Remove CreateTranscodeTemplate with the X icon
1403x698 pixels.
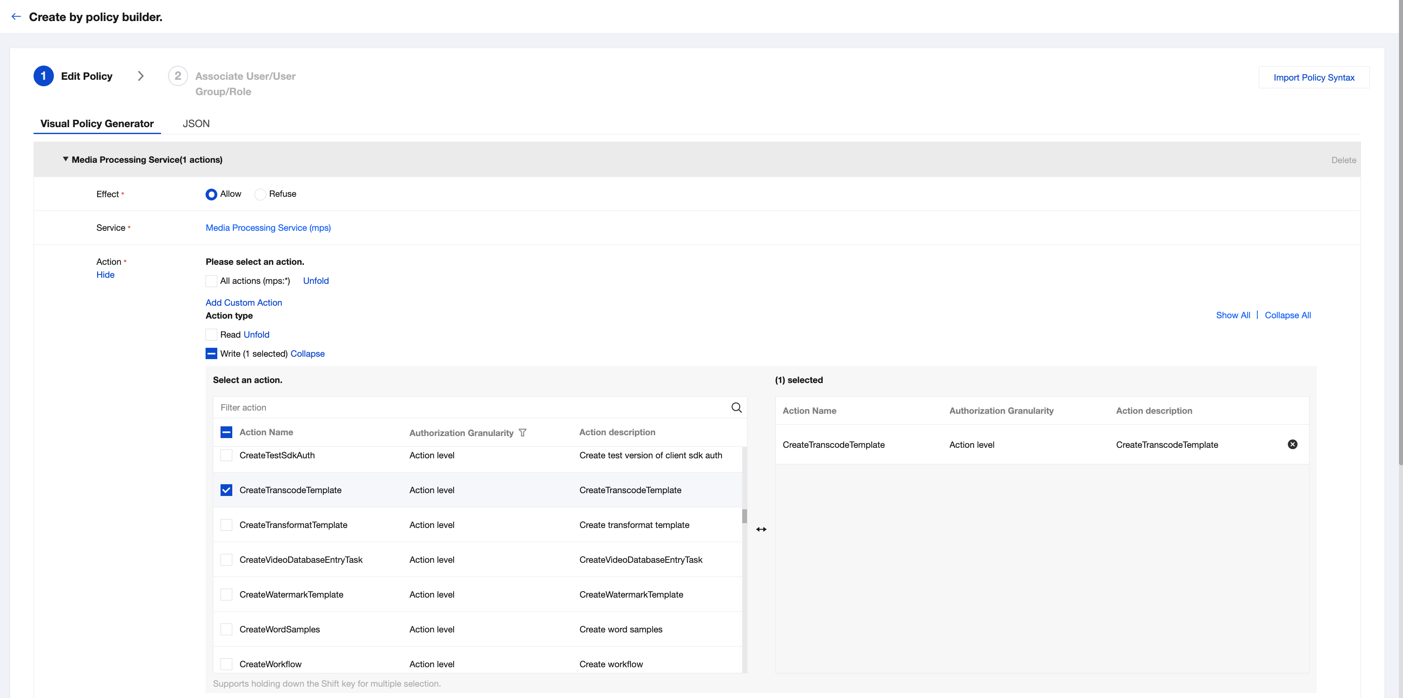point(1292,445)
